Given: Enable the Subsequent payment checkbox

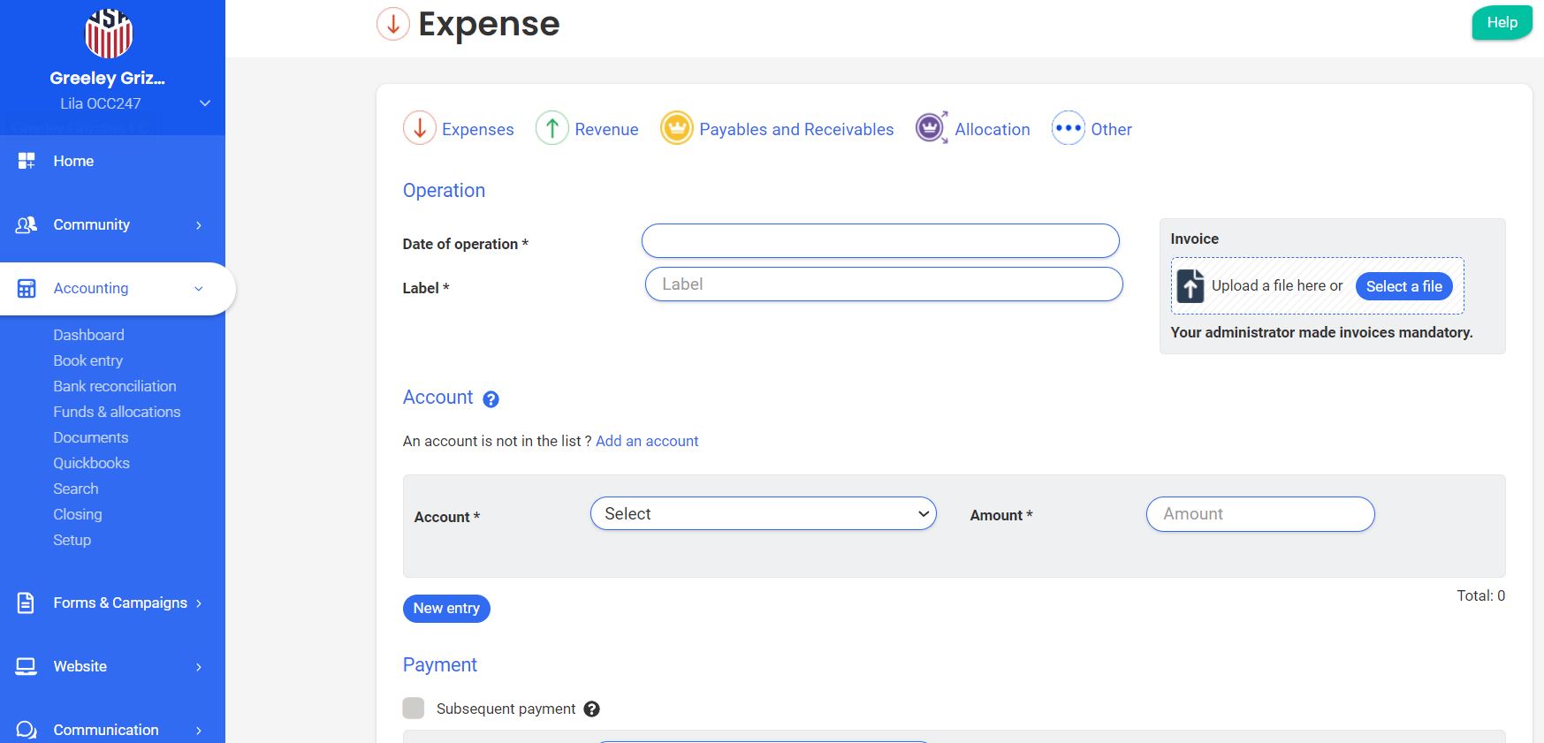Looking at the screenshot, I should 414,709.
